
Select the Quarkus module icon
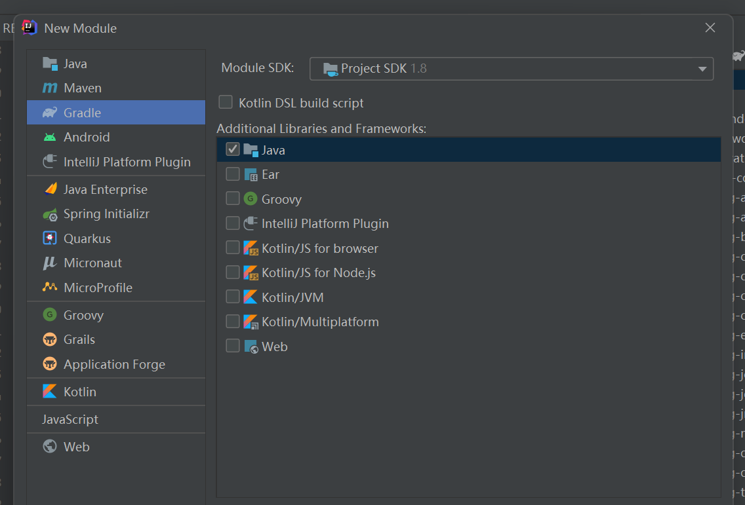(x=50, y=238)
